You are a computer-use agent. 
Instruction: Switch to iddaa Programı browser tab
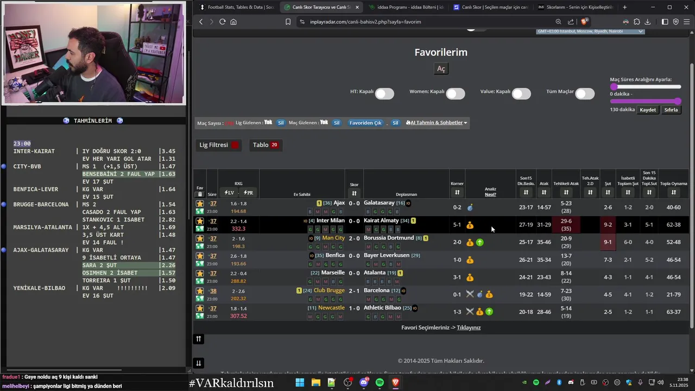406,7
